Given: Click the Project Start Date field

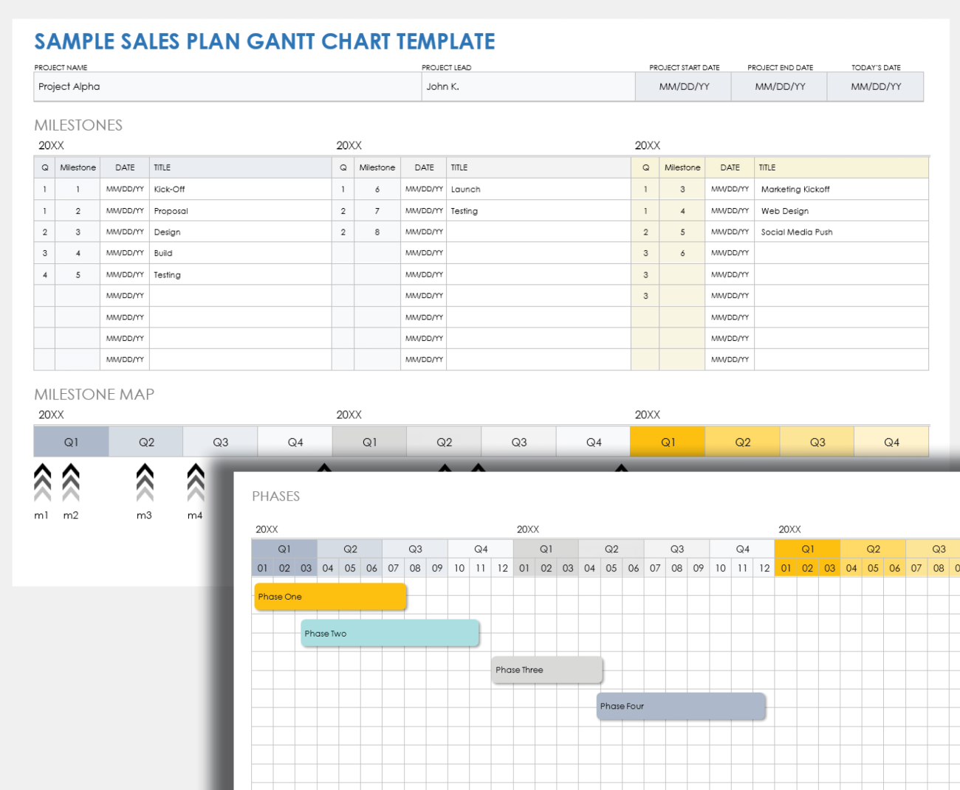Looking at the screenshot, I should tap(682, 86).
